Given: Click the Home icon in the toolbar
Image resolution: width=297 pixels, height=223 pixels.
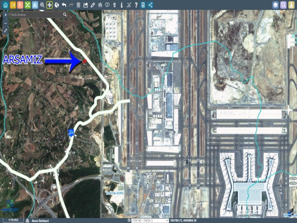Looking at the screenshot, I should (5, 5).
